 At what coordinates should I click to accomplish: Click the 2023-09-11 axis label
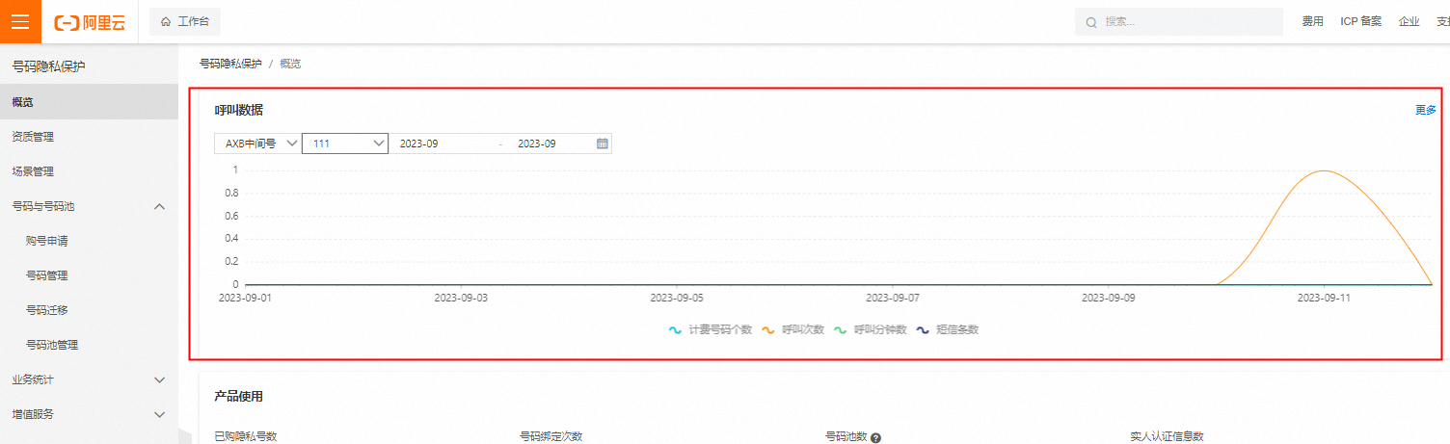pyautogui.click(x=1324, y=298)
